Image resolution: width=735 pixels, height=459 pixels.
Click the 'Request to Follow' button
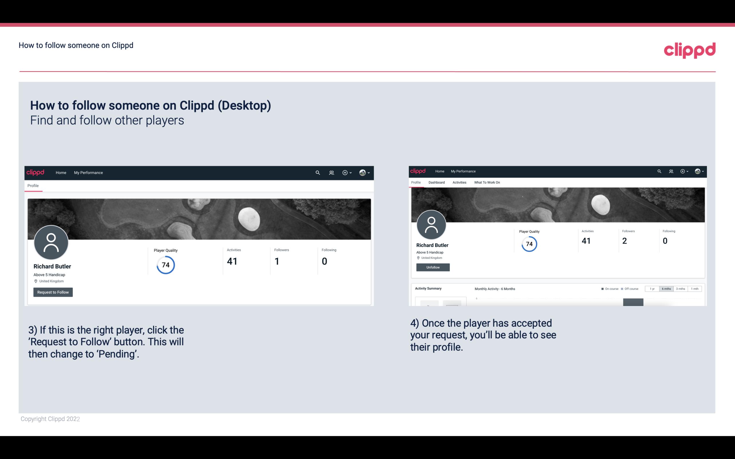(x=52, y=292)
